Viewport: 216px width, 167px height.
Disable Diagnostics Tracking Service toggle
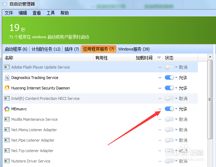(169, 78)
